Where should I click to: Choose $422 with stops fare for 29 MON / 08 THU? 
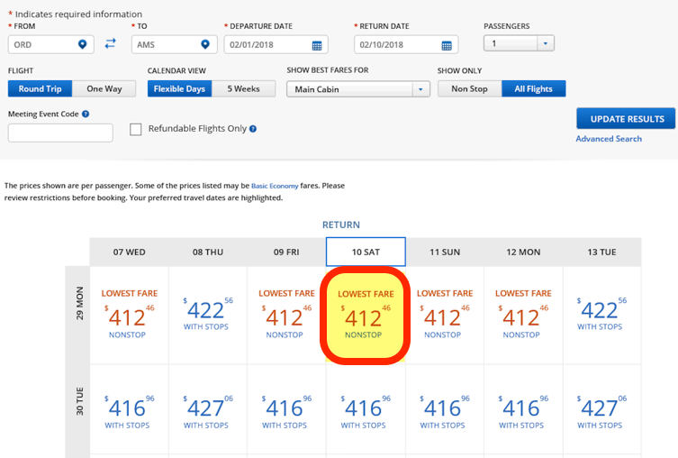tap(208, 316)
